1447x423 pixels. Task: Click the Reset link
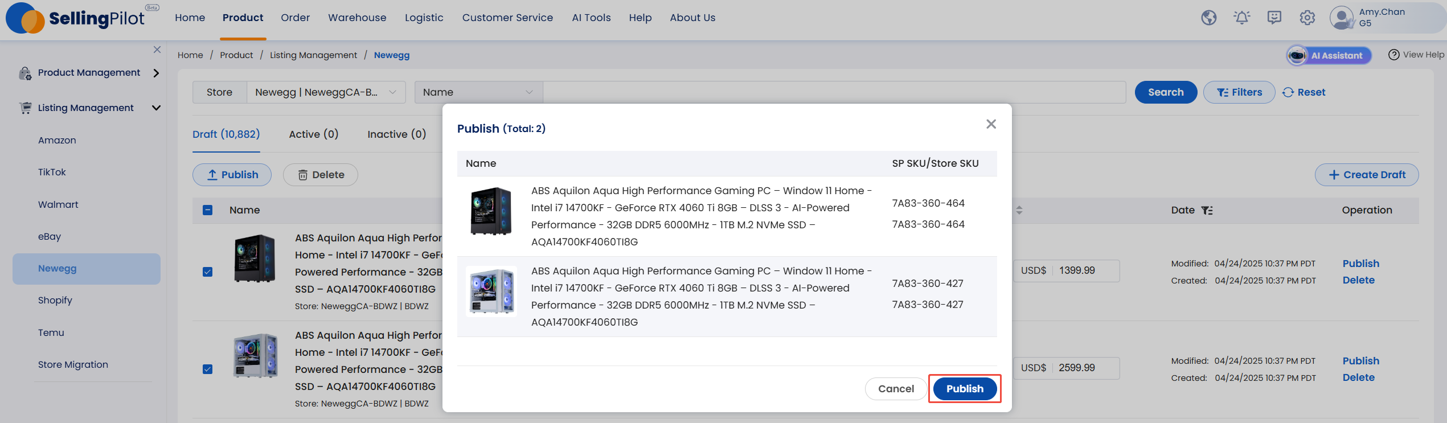(1311, 92)
